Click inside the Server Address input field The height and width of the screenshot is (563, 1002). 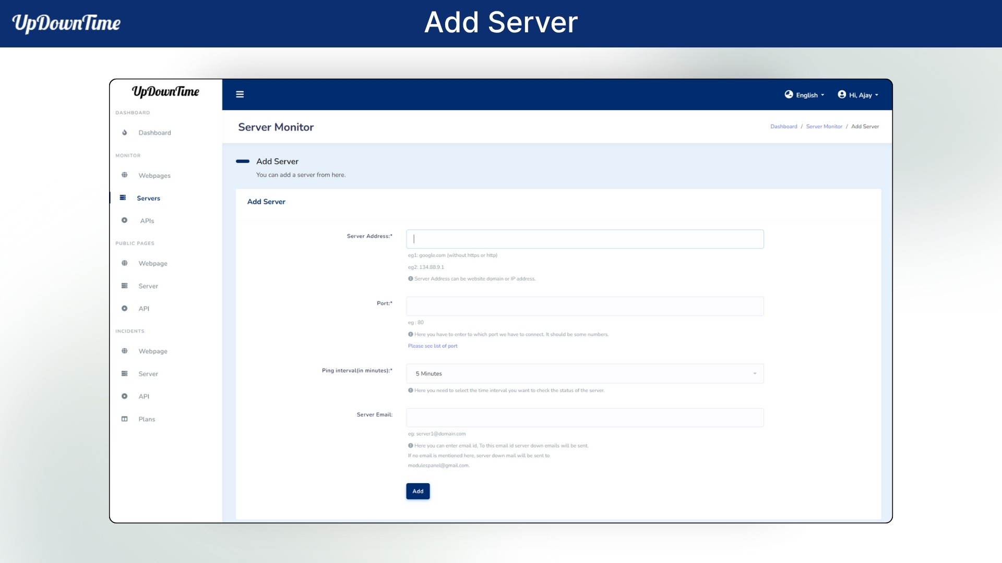[x=584, y=239]
